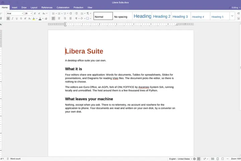Expand the styles gallery chevron
The image size is (241, 161).
coord(232,16)
